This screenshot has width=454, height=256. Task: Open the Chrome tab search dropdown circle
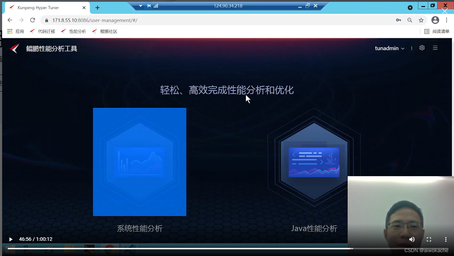(x=410, y=7)
